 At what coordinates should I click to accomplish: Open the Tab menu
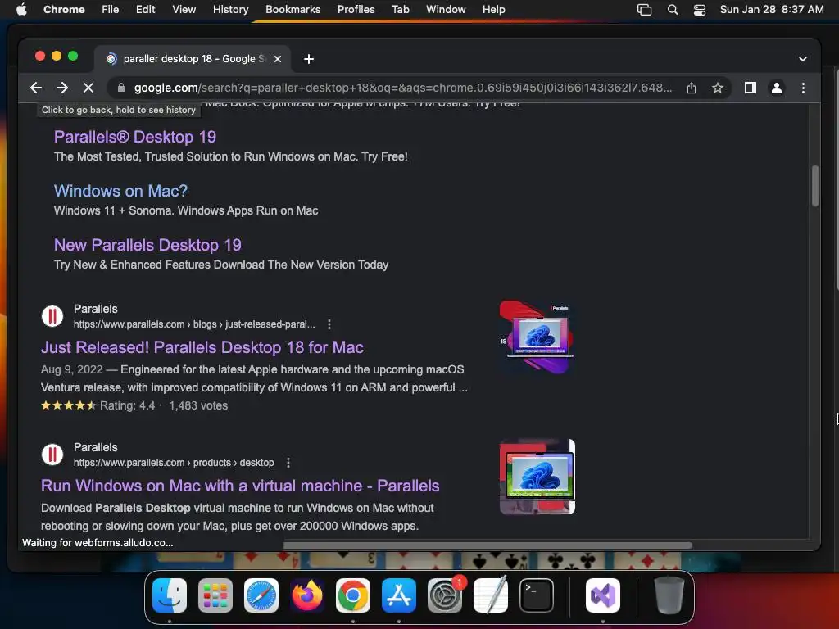[x=400, y=10]
